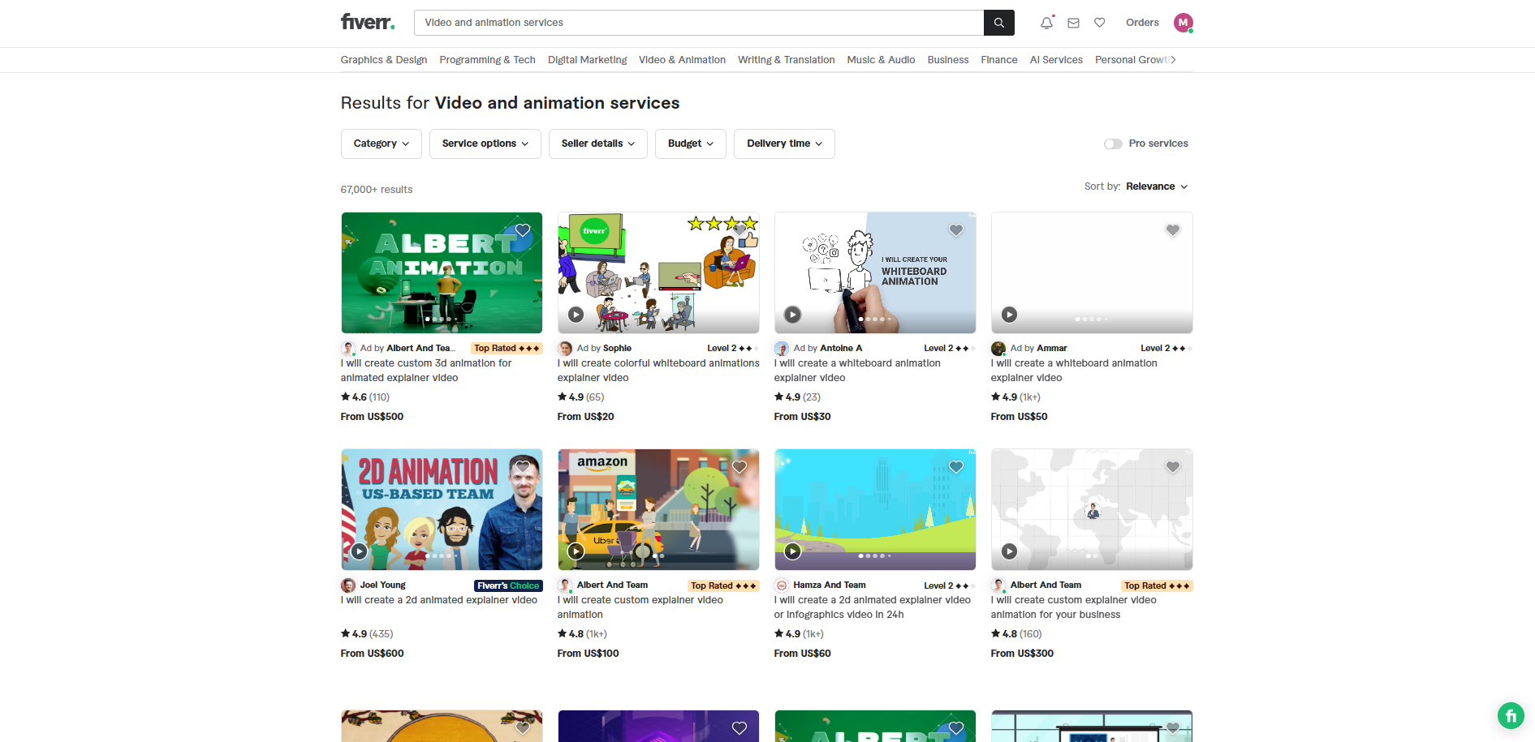The height and width of the screenshot is (742, 1535).
Task: Open 2d animated explainer video in 24h gig
Action: pos(873,607)
